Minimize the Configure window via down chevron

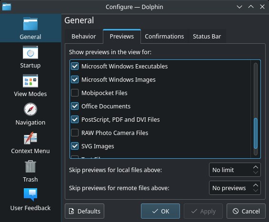tap(239, 7)
